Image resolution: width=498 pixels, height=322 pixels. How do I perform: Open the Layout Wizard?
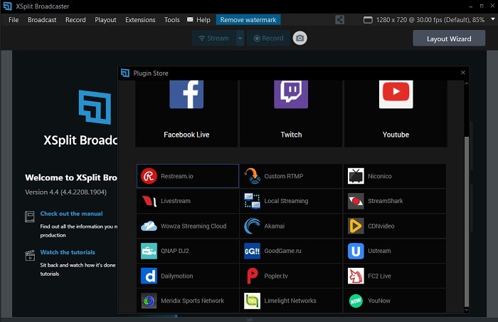pyautogui.click(x=449, y=38)
